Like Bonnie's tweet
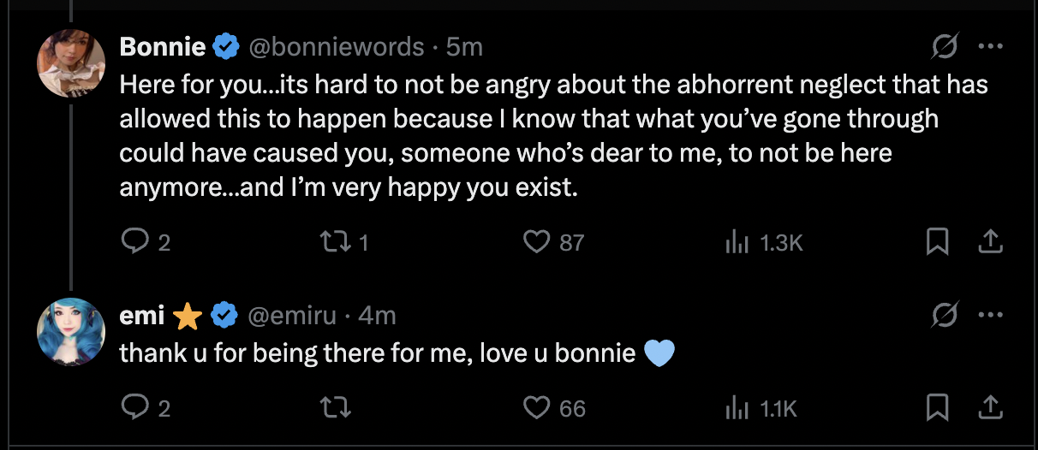This screenshot has width=1038, height=450. click(537, 243)
